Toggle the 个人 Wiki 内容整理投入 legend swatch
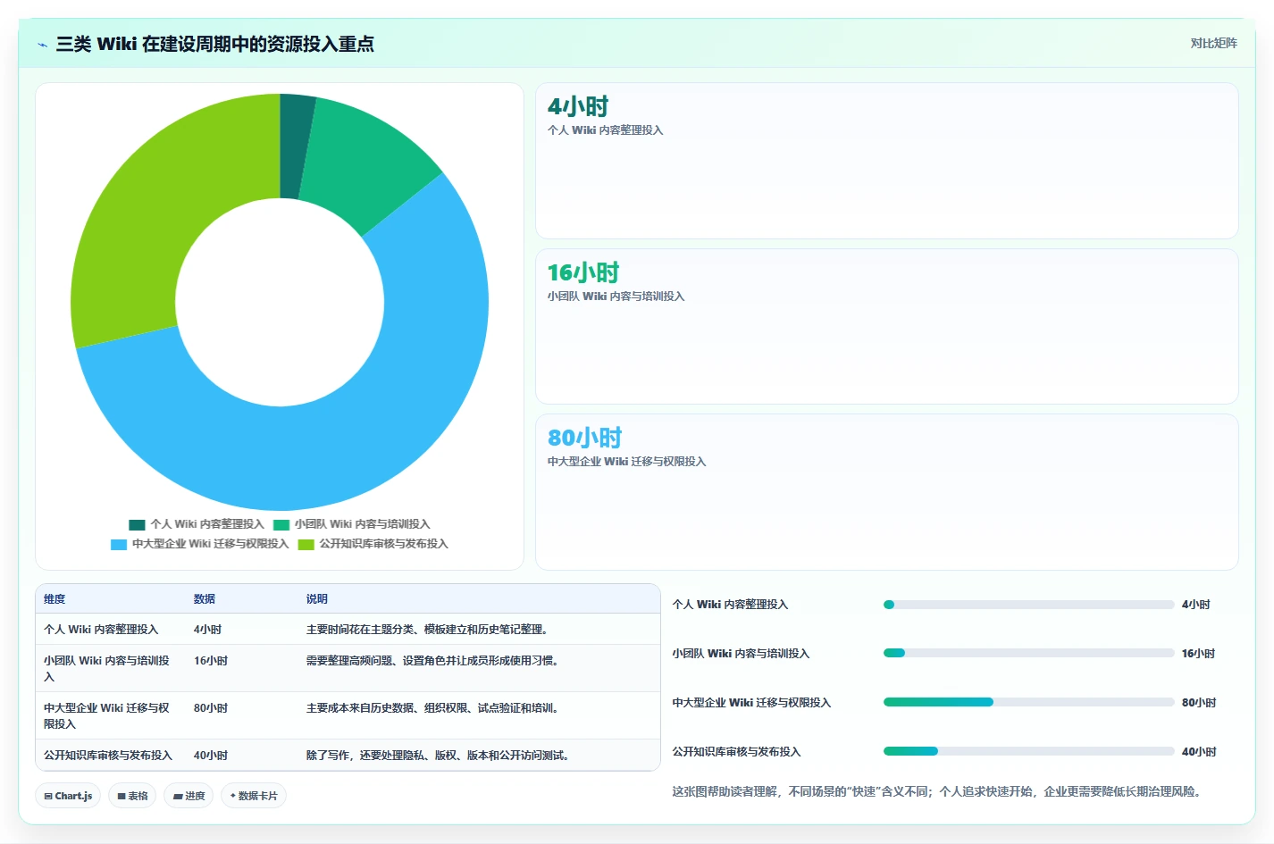The image size is (1274, 844). pyautogui.click(x=137, y=525)
